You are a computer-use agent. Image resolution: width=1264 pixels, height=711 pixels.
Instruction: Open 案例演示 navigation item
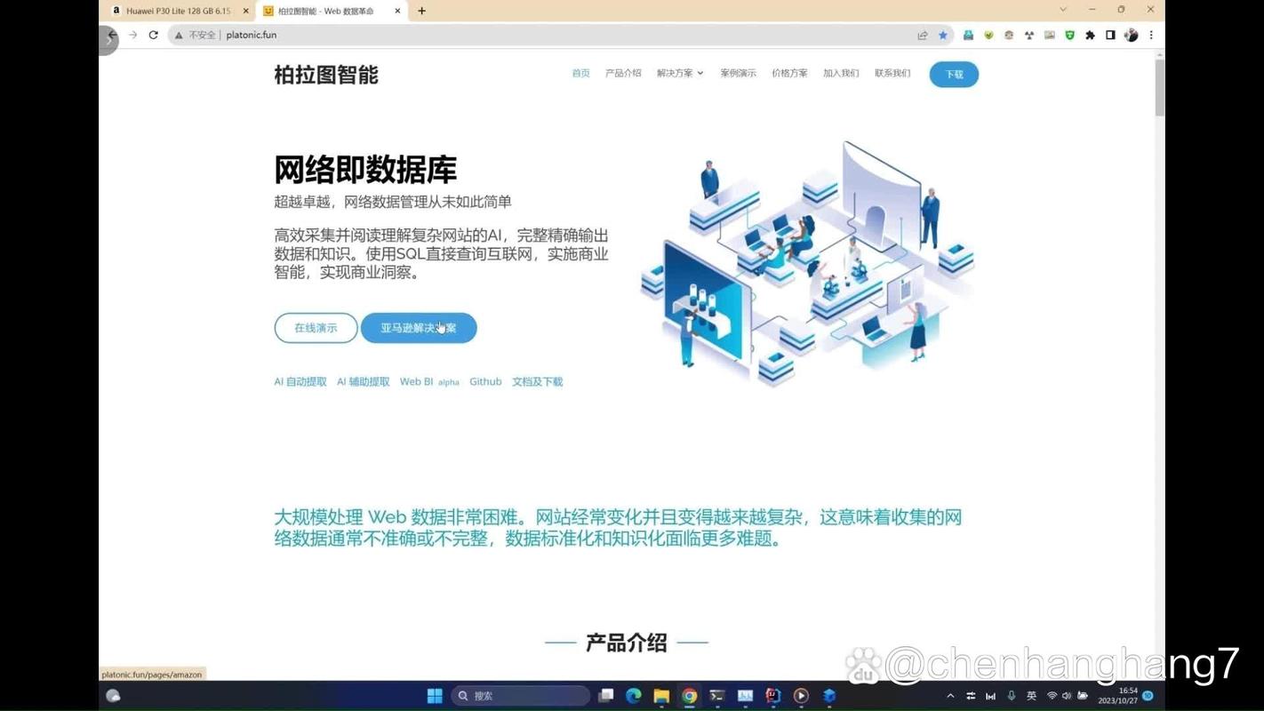click(x=738, y=74)
